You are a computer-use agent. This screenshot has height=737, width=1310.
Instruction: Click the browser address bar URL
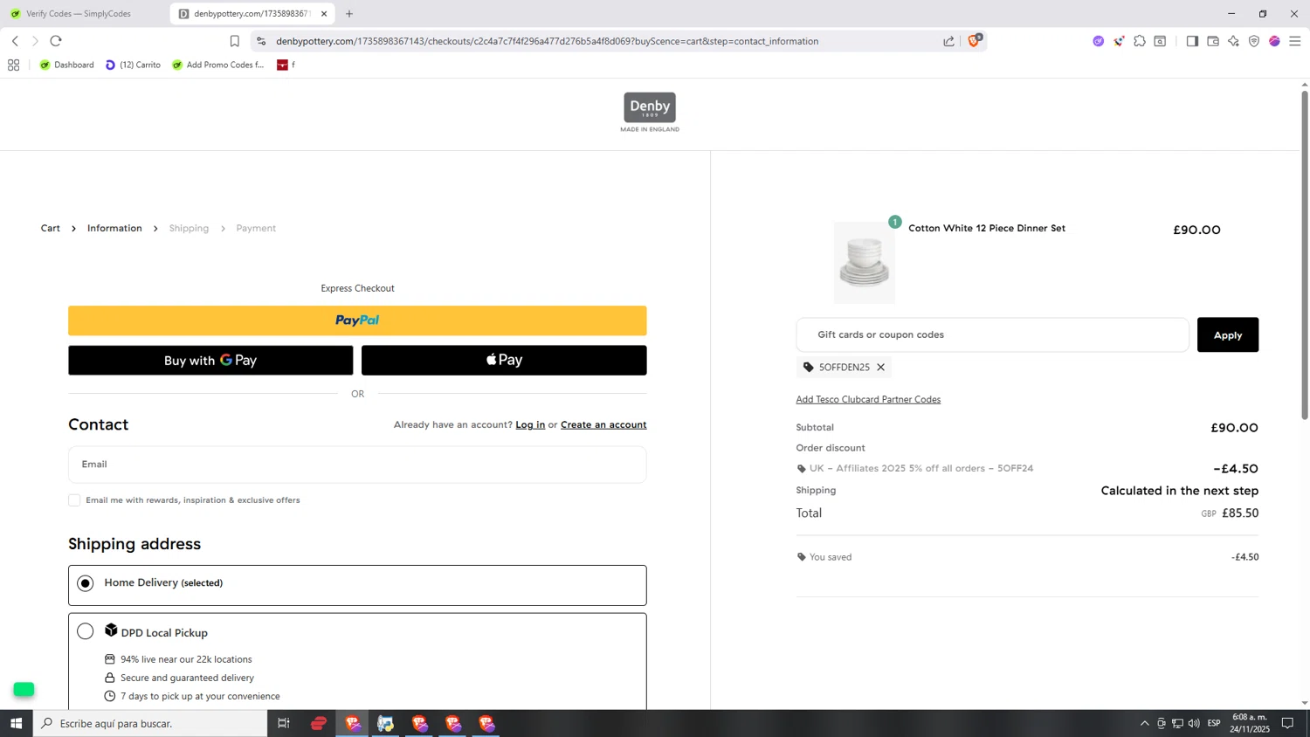coord(548,41)
